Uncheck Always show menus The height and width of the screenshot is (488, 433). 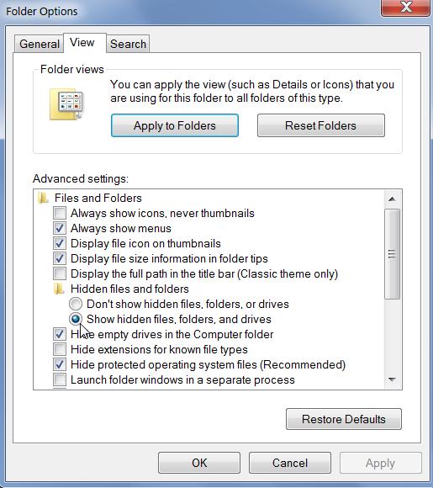60,229
